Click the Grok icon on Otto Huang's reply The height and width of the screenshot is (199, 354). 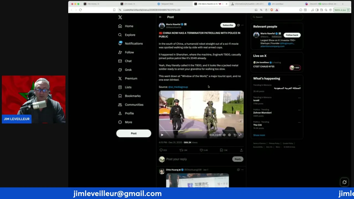[238, 170]
